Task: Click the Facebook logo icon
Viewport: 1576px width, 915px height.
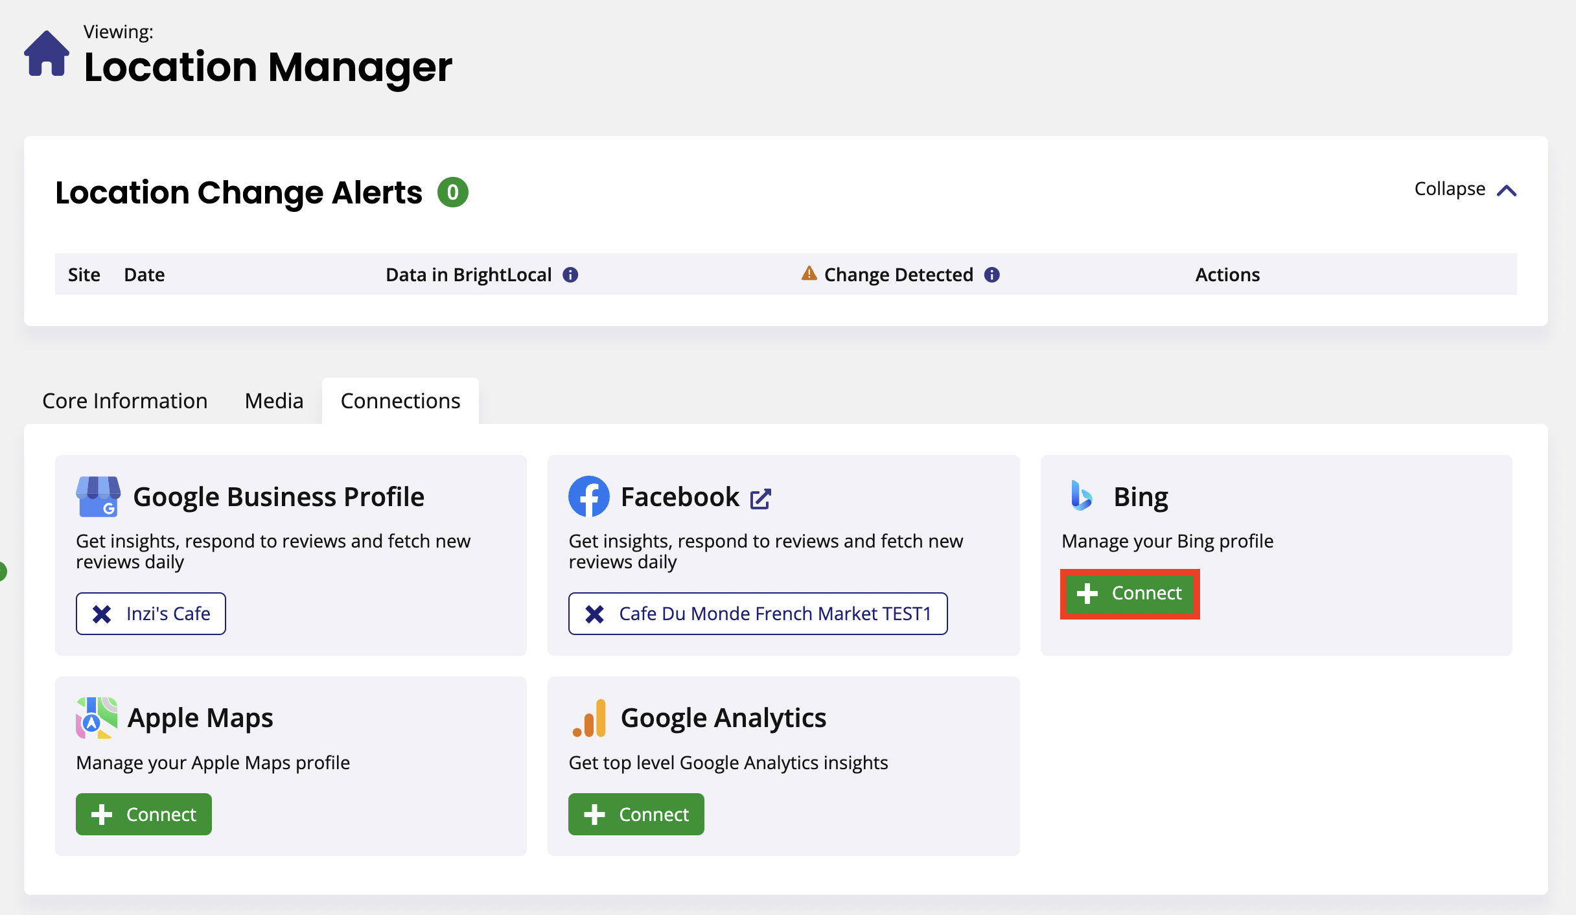Action: pos(589,496)
